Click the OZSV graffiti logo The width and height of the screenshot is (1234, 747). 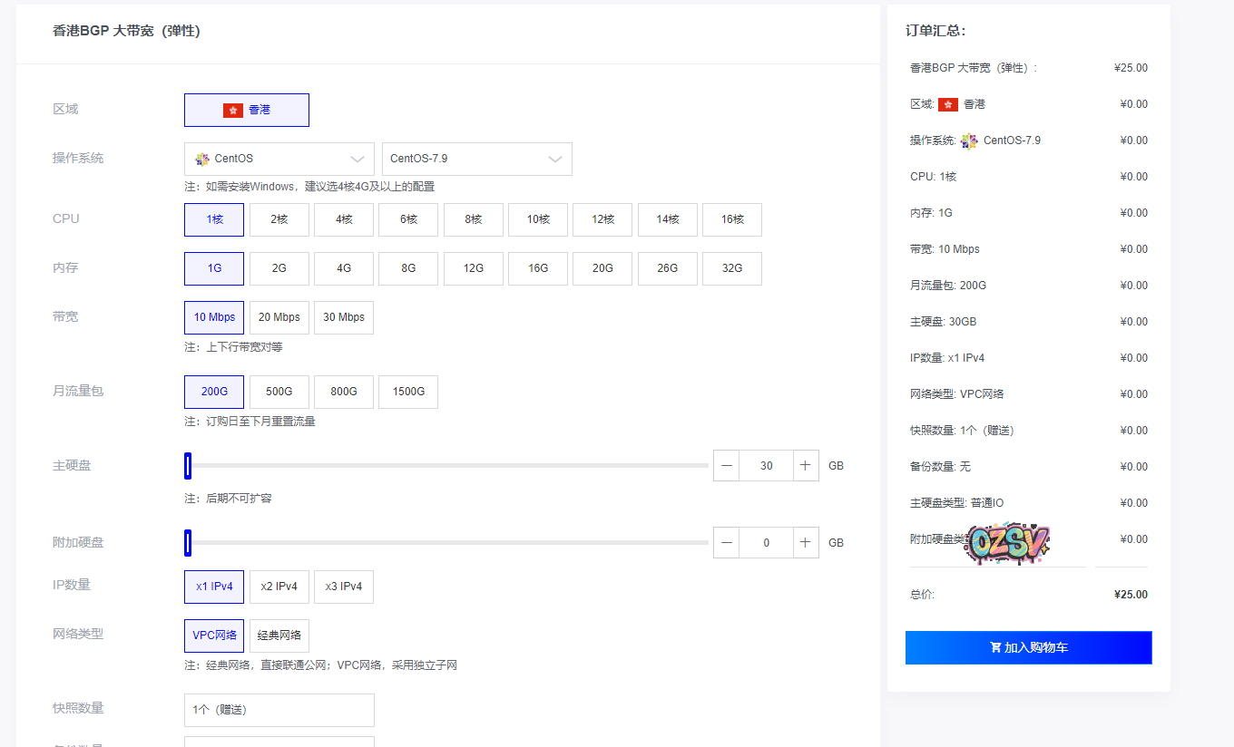tap(1007, 542)
